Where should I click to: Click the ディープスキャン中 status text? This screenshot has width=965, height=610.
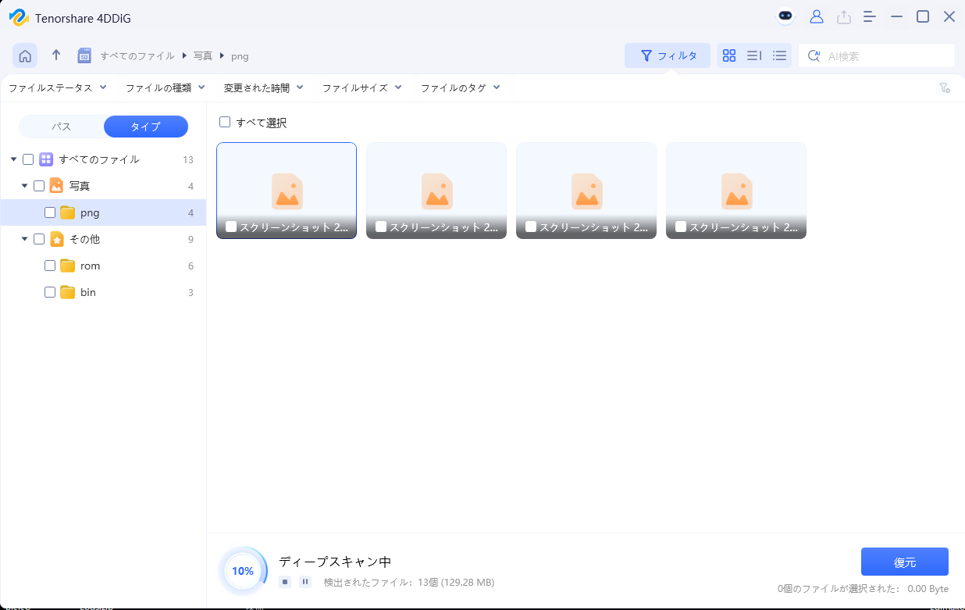tap(335, 562)
